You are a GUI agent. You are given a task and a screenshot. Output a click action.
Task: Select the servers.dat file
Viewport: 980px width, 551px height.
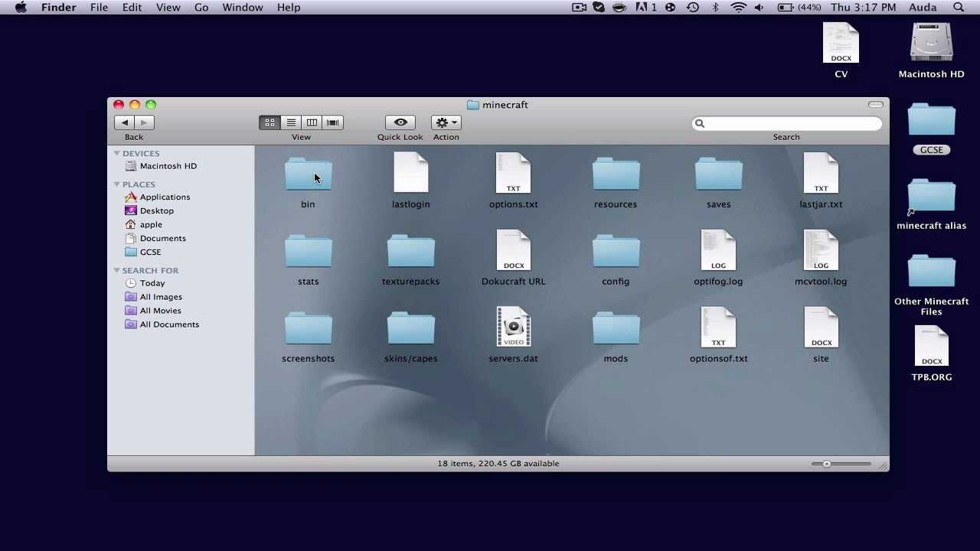coord(513,328)
